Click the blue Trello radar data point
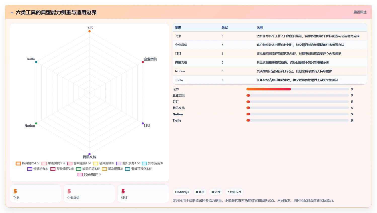The image size is (377, 213). point(36,62)
